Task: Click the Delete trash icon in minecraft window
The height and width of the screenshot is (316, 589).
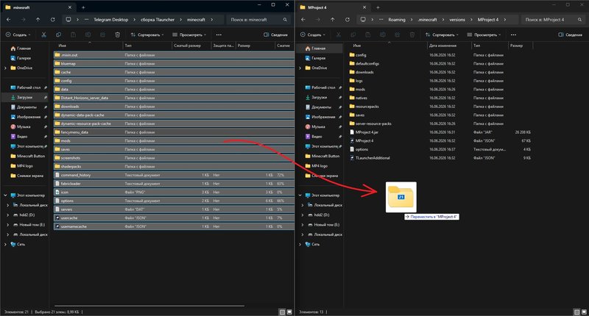Action: point(117,35)
